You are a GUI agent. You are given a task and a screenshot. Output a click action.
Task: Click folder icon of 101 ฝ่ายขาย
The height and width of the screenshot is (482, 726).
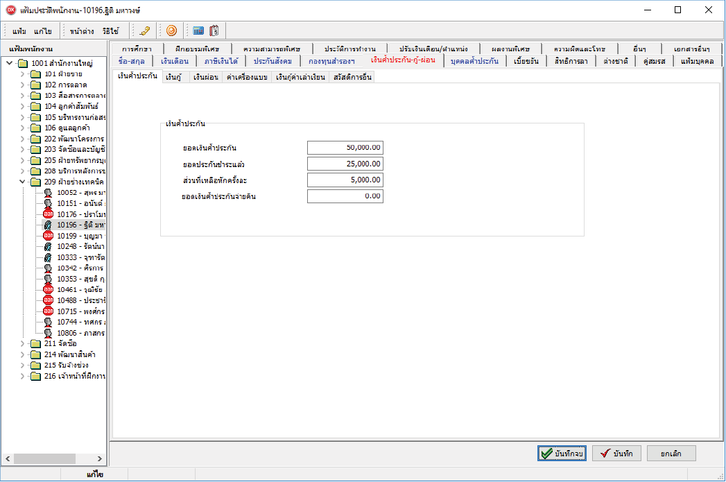[x=35, y=74]
